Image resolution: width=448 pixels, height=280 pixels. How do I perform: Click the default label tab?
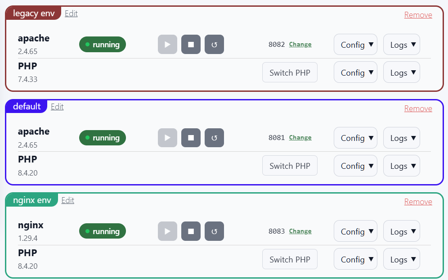tap(27, 106)
